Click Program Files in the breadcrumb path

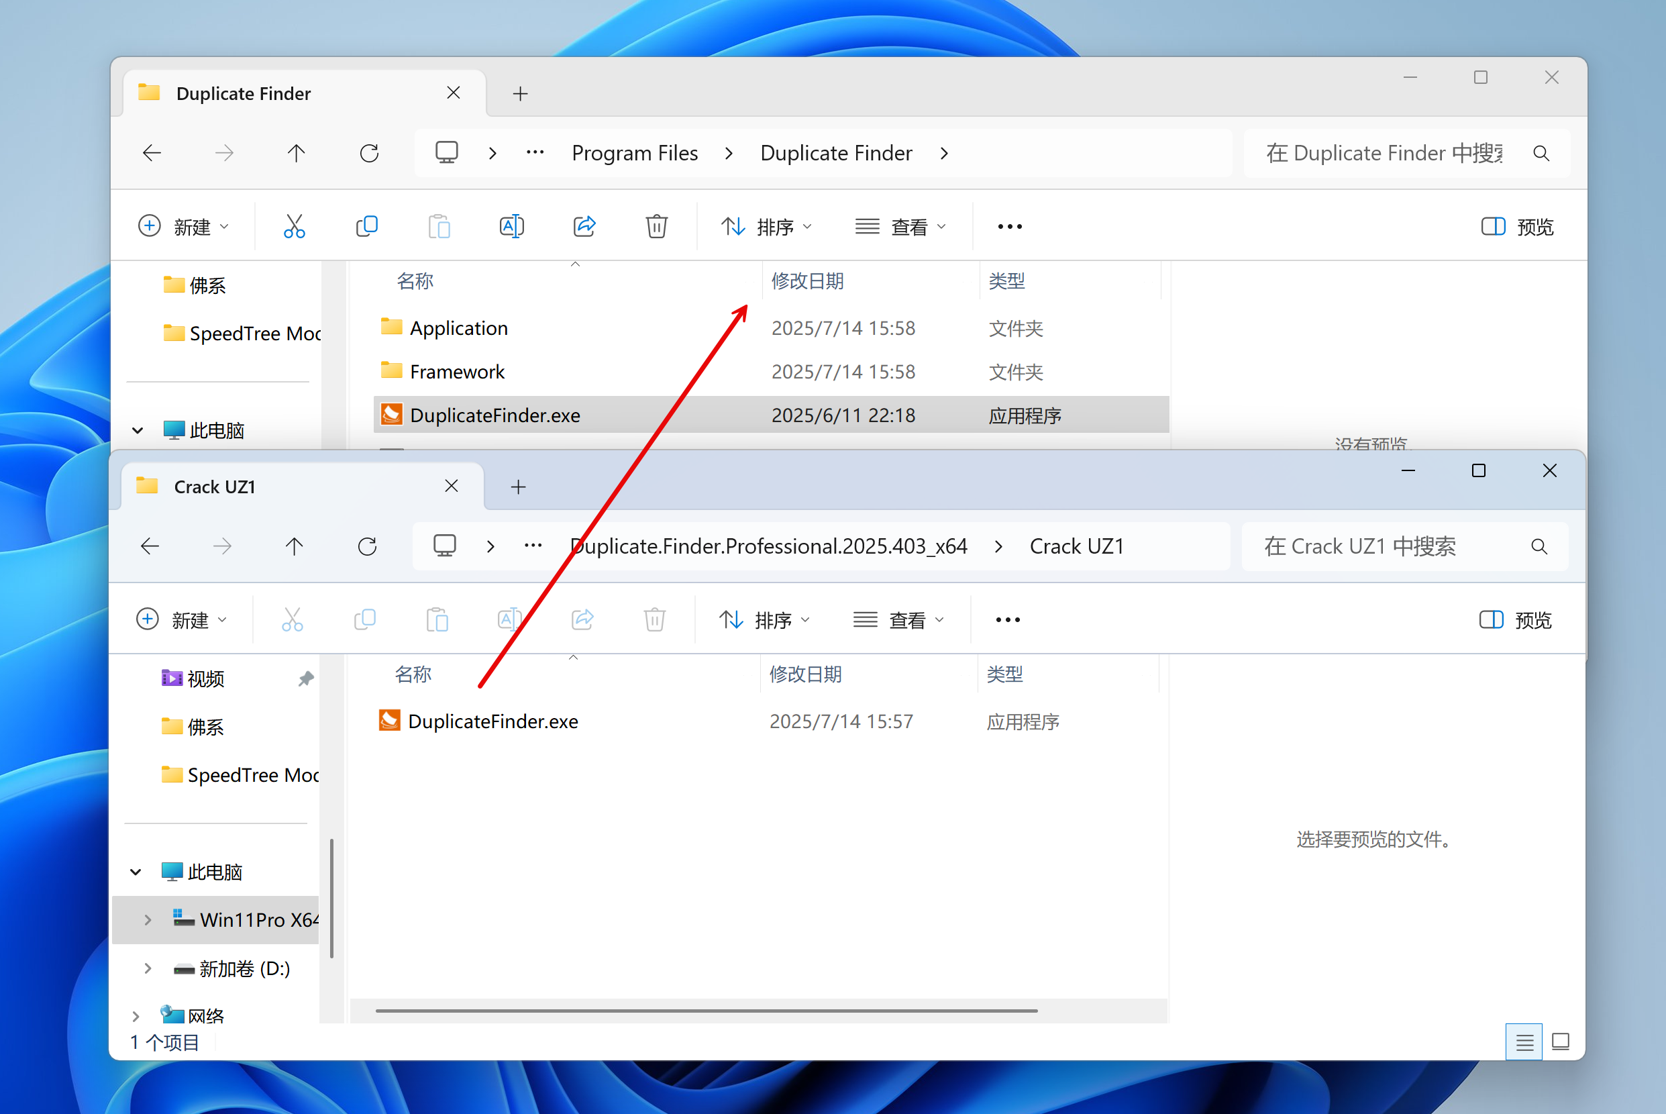click(634, 154)
